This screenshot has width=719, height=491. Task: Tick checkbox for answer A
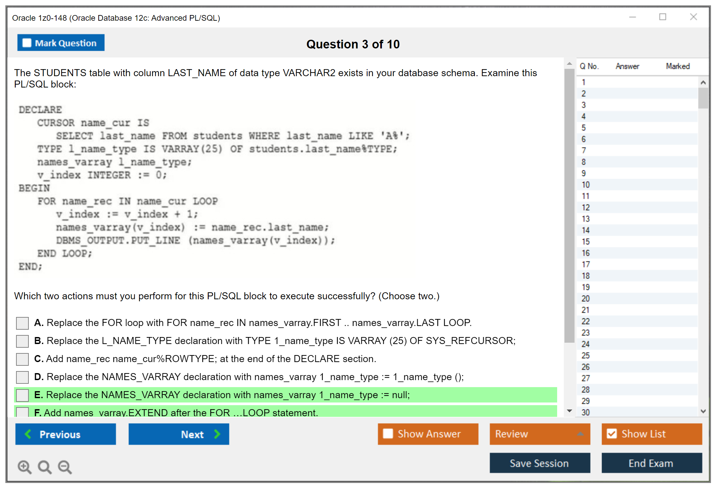click(x=22, y=323)
